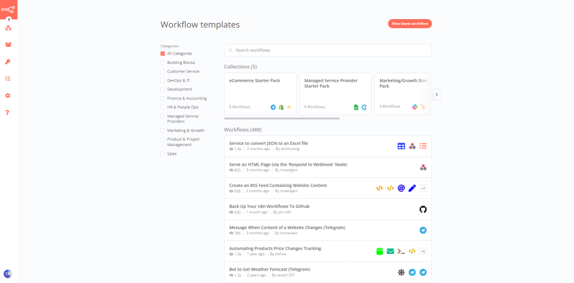Click the n8n logo in the top-left corner
The image size is (574, 283).
pos(8,9)
